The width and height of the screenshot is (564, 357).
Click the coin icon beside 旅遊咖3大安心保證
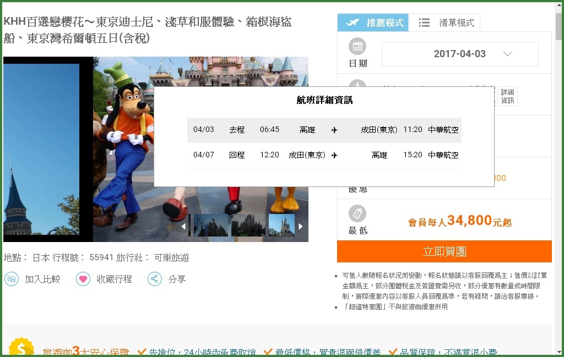click(x=21, y=347)
